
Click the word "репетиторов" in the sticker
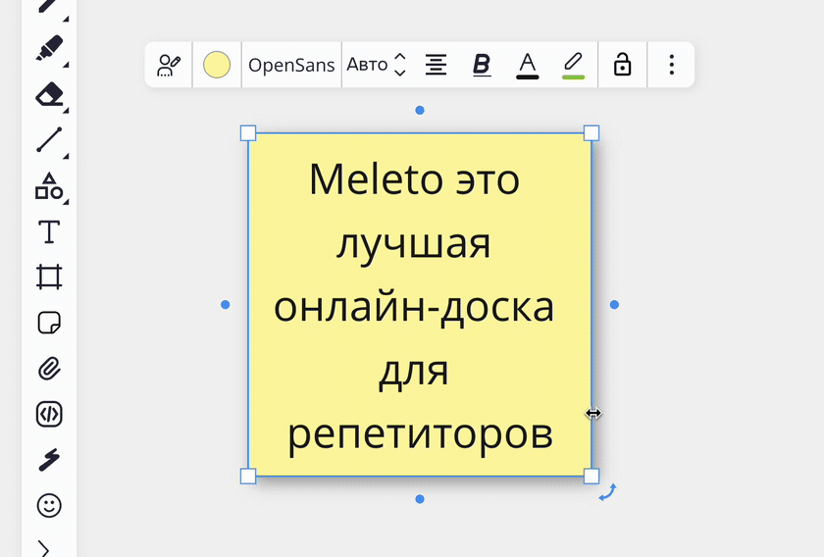420,437
